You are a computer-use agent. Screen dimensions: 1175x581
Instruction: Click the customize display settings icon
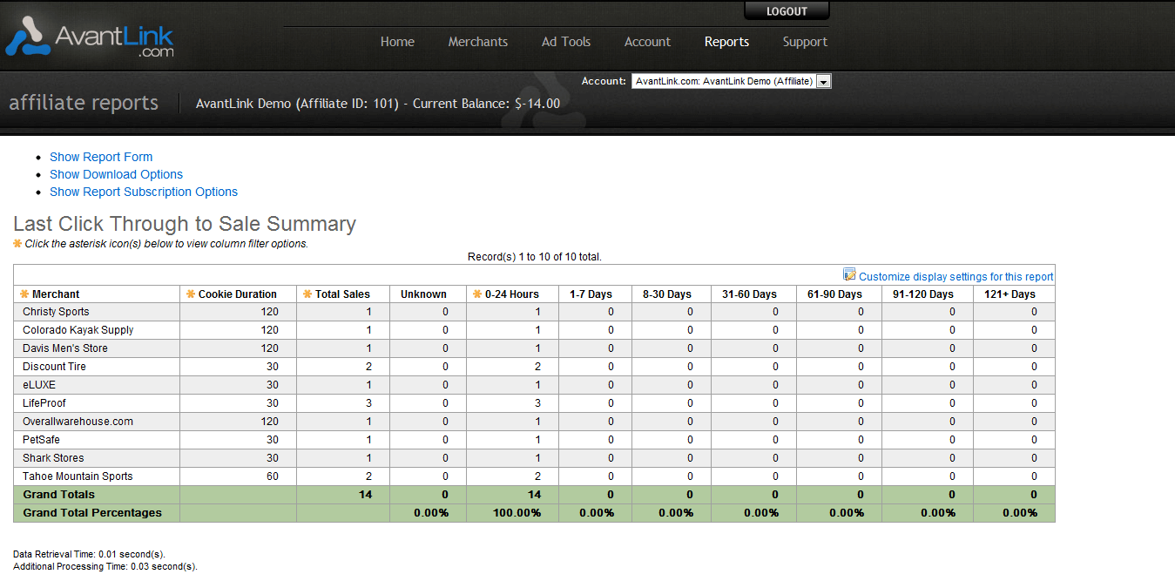coord(849,275)
